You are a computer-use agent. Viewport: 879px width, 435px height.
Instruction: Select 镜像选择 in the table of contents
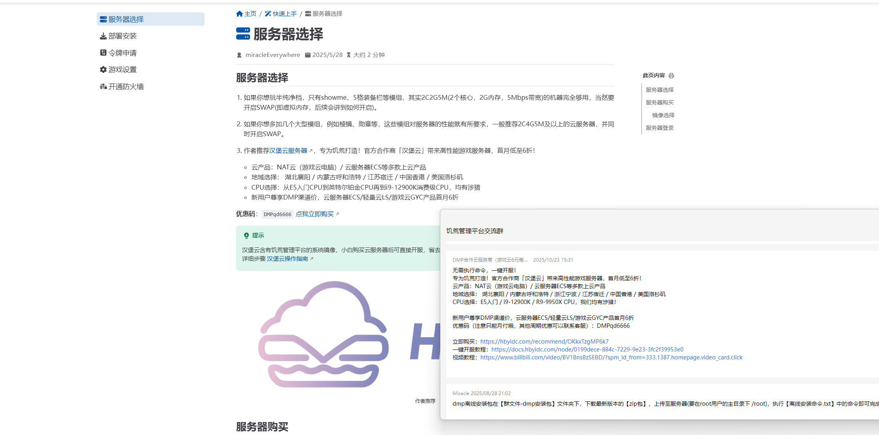coord(664,115)
